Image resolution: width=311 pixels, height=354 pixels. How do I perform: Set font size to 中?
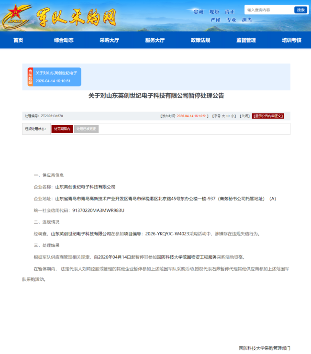[x=228, y=116]
